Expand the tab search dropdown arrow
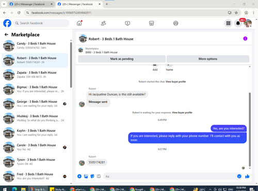258x191 pixels. pos(4,4)
